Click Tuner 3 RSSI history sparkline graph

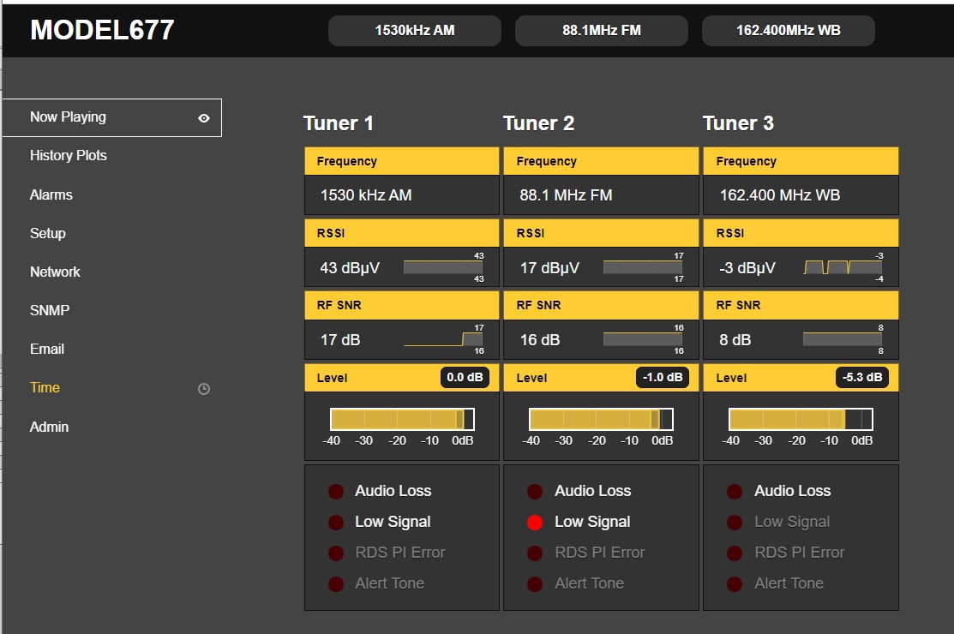(x=842, y=268)
